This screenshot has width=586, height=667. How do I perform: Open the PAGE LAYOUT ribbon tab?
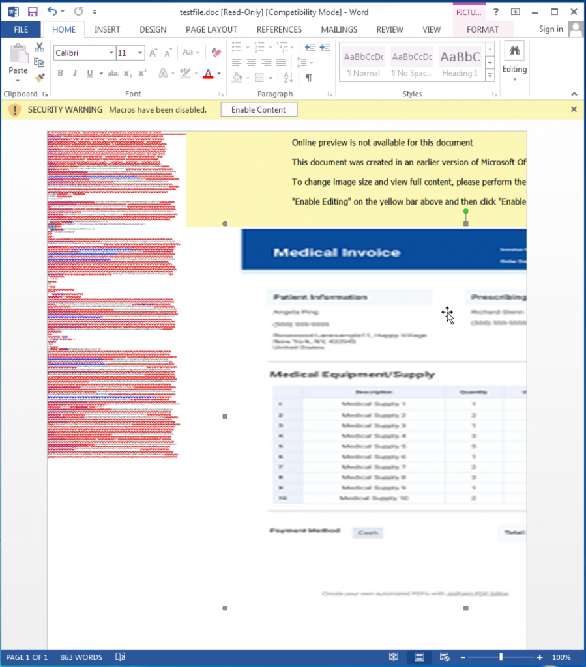tap(211, 29)
